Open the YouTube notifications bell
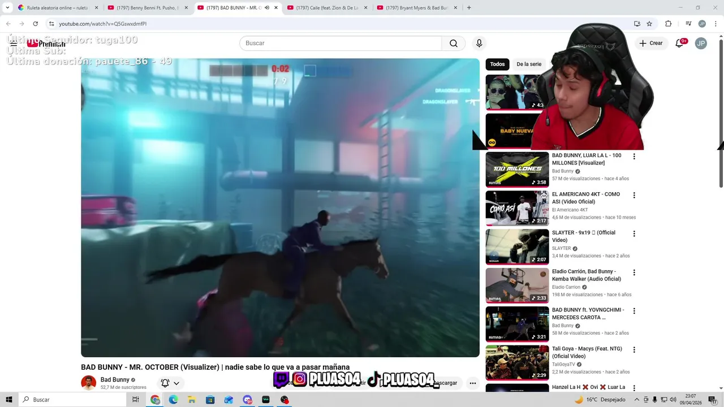The image size is (724, 407). [680, 43]
